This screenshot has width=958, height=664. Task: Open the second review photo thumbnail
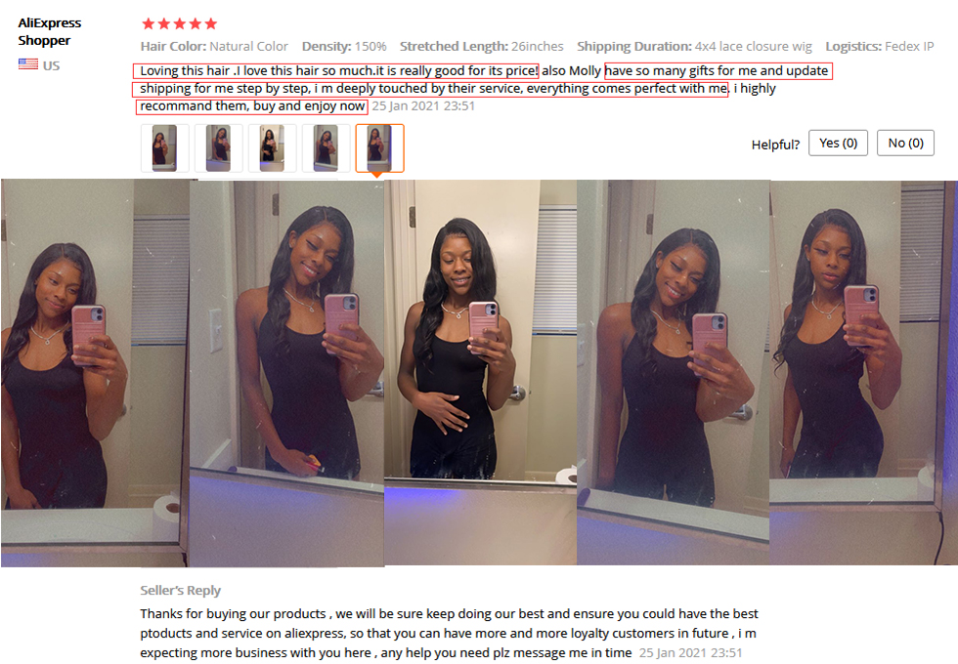[218, 148]
